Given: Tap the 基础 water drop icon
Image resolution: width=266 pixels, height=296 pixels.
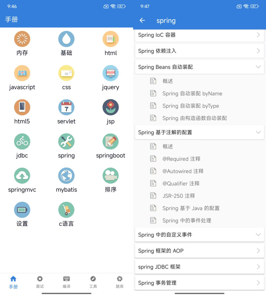Looking at the screenshot, I should click(x=66, y=39).
